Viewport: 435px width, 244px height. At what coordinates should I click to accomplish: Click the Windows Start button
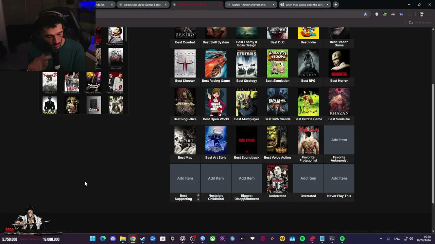point(93,239)
